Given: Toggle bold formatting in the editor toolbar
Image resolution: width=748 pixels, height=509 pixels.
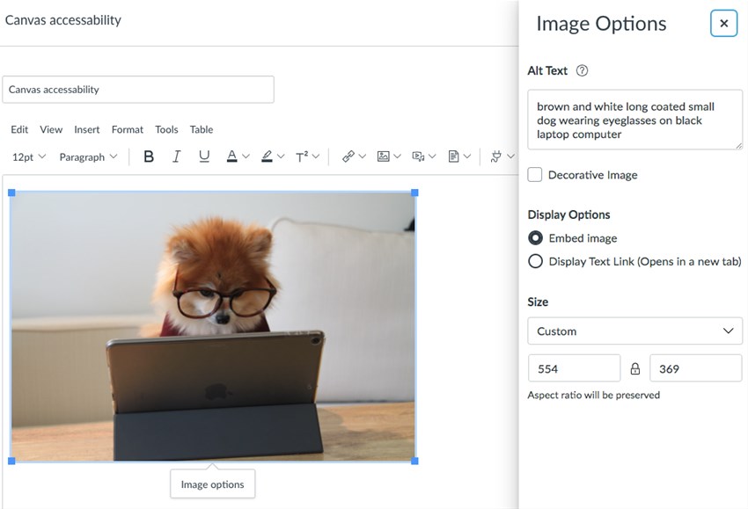Looking at the screenshot, I should (148, 156).
